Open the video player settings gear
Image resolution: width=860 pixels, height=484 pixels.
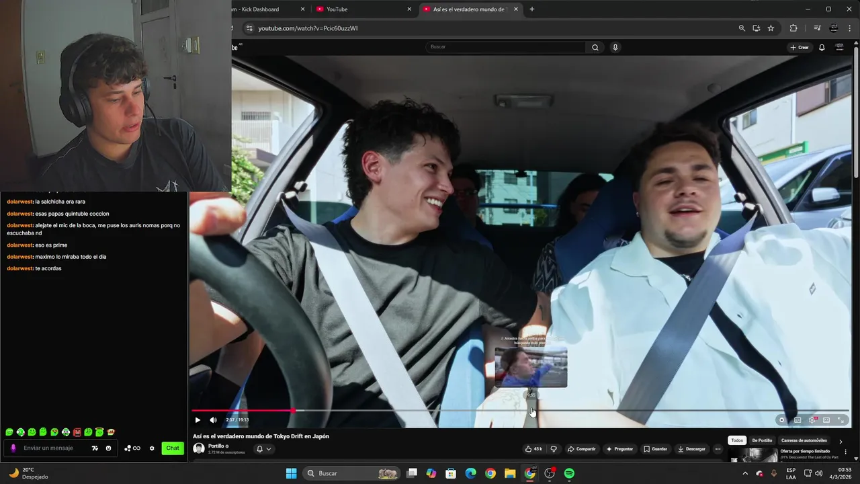point(812,420)
